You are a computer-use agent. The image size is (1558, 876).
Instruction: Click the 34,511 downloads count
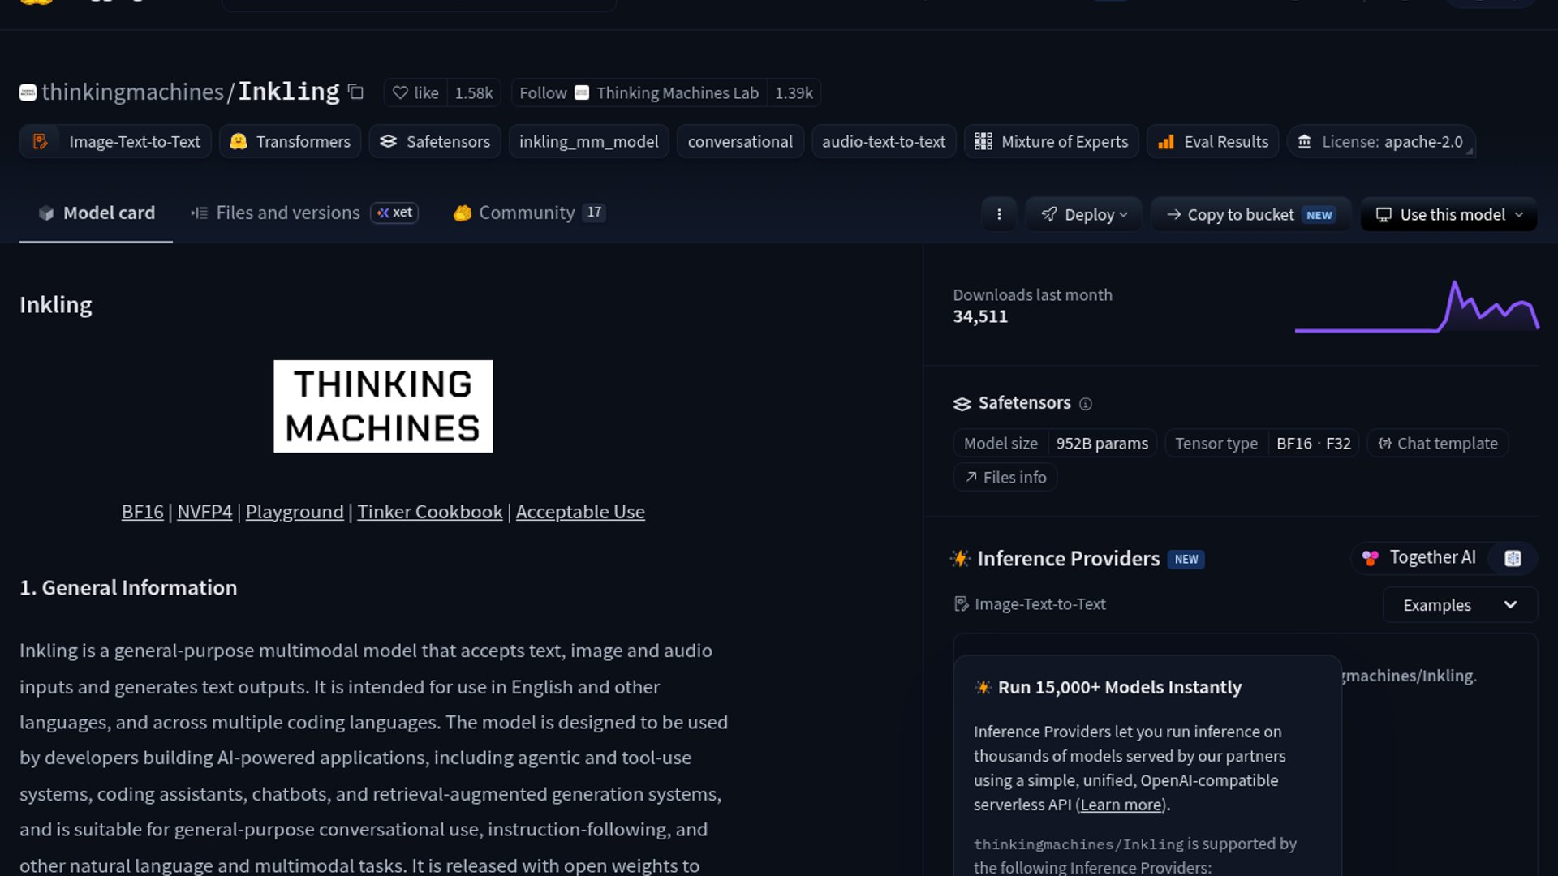[x=980, y=317]
